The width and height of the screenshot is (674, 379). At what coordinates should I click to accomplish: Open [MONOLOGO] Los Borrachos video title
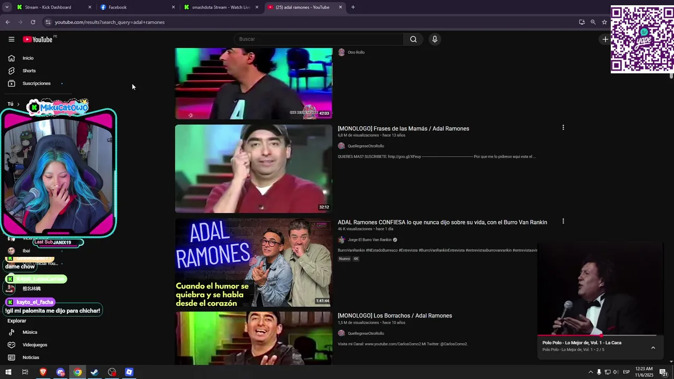395,316
